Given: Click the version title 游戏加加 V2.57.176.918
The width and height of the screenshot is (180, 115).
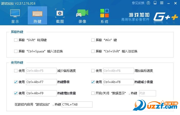Looking at the screenshot, I should [18, 3].
